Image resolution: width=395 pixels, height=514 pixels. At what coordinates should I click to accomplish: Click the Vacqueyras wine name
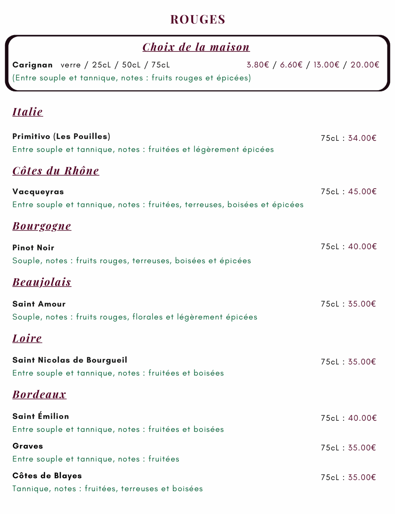point(38,192)
